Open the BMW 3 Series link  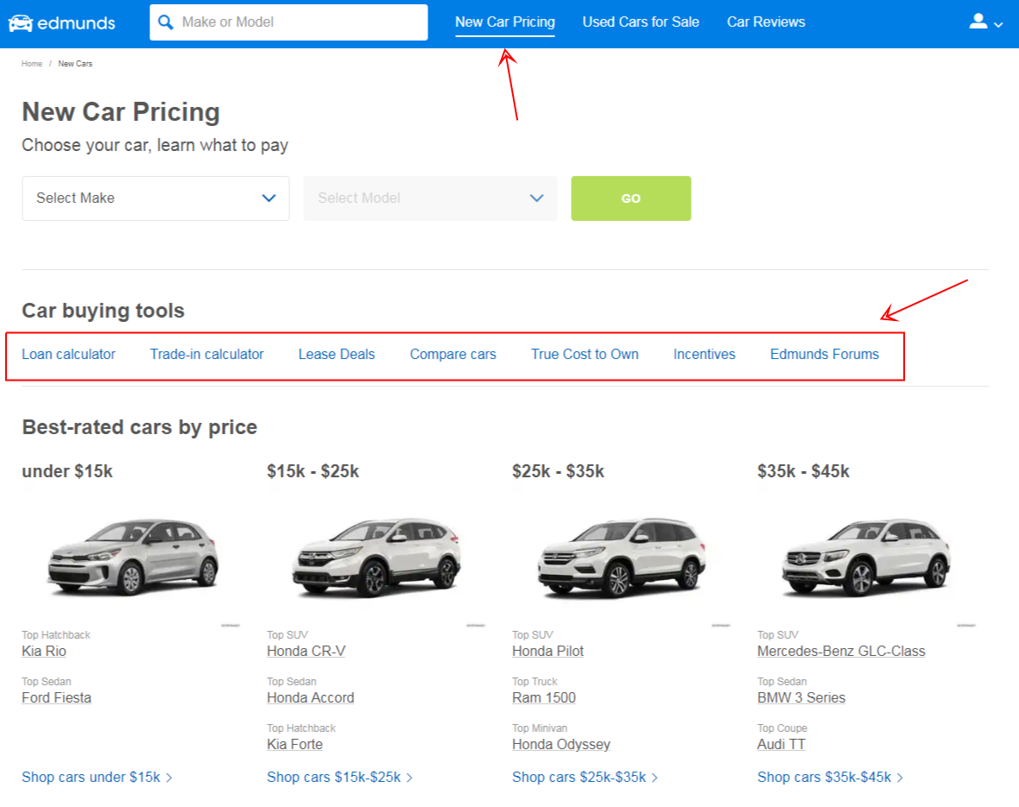coord(801,698)
